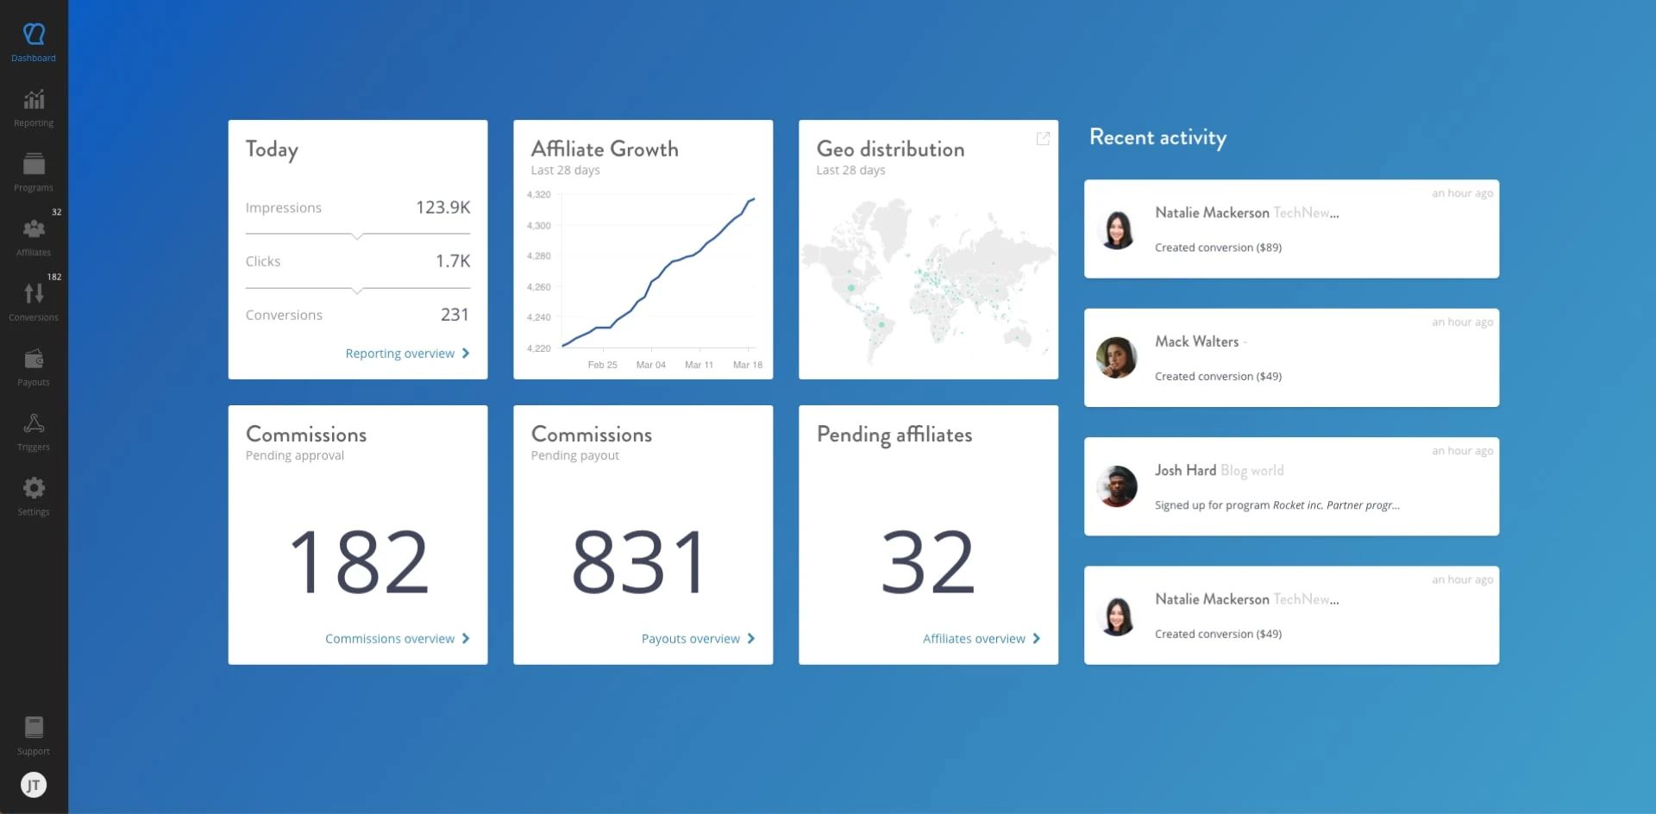
Task: Open the Conversions arrows icon
Action: point(34,295)
